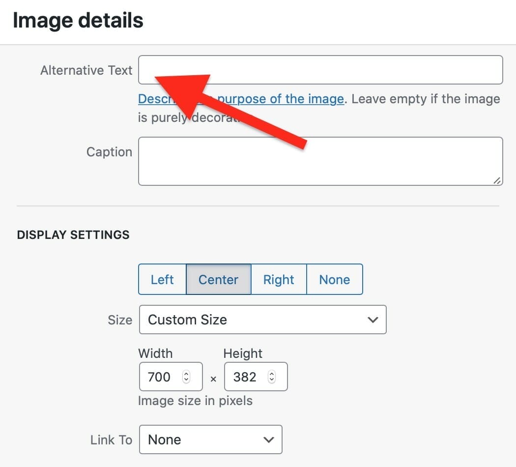Click the Display Settings section header
This screenshot has height=467, width=516.
(x=73, y=234)
